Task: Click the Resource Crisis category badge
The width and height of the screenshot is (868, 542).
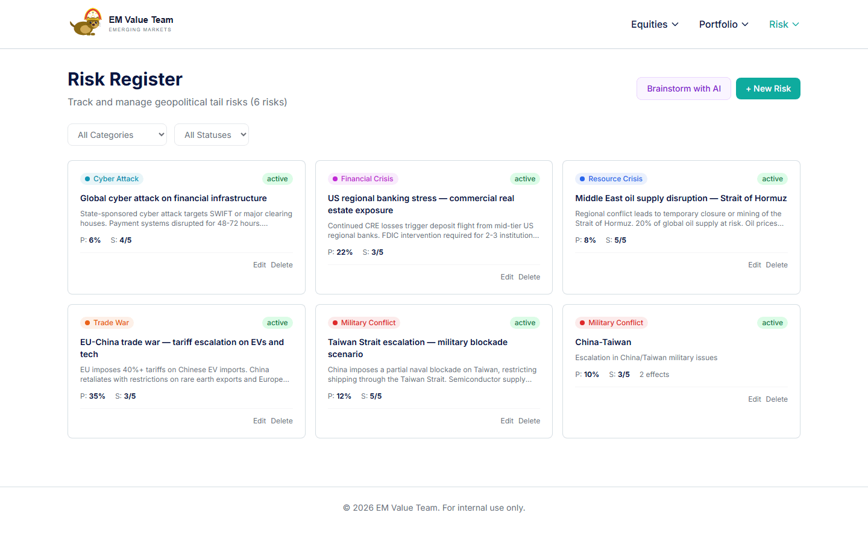Action: (x=611, y=179)
